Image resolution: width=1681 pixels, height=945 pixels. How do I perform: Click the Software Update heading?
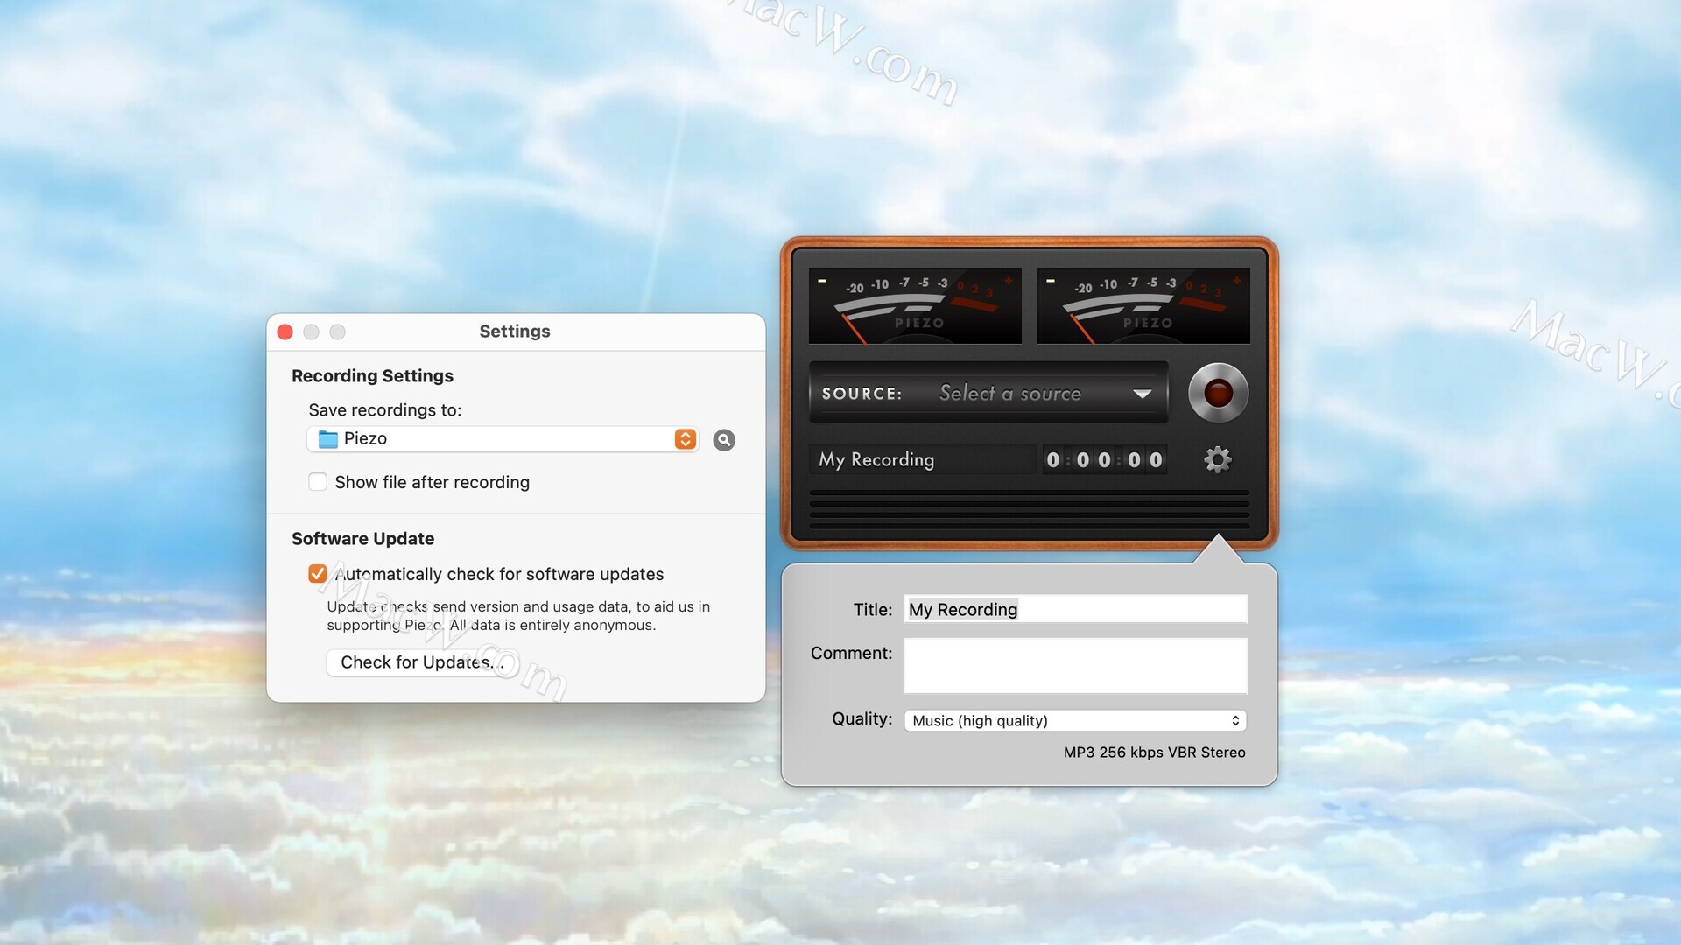coord(362,539)
